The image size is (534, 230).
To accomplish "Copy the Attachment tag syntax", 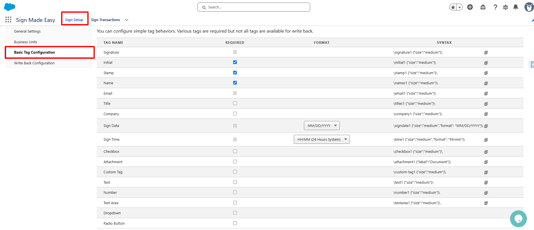I will click(x=486, y=162).
